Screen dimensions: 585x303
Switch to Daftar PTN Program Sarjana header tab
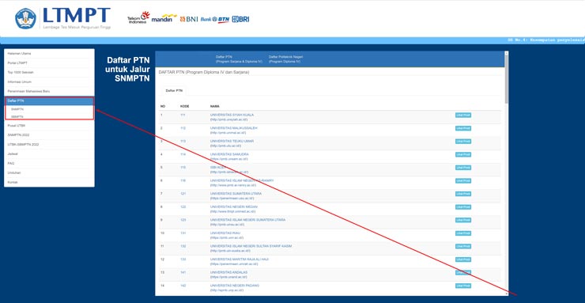point(239,59)
